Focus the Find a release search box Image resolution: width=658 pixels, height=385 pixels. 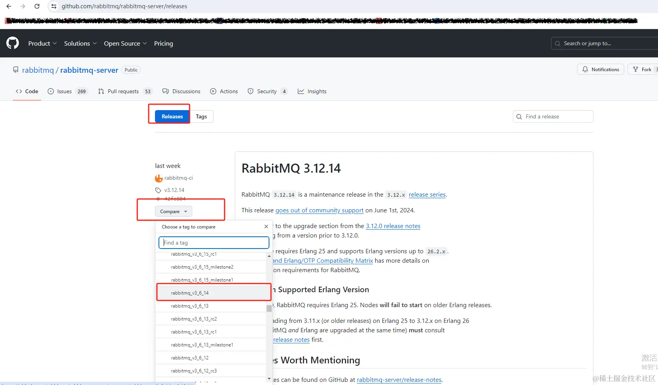click(553, 116)
